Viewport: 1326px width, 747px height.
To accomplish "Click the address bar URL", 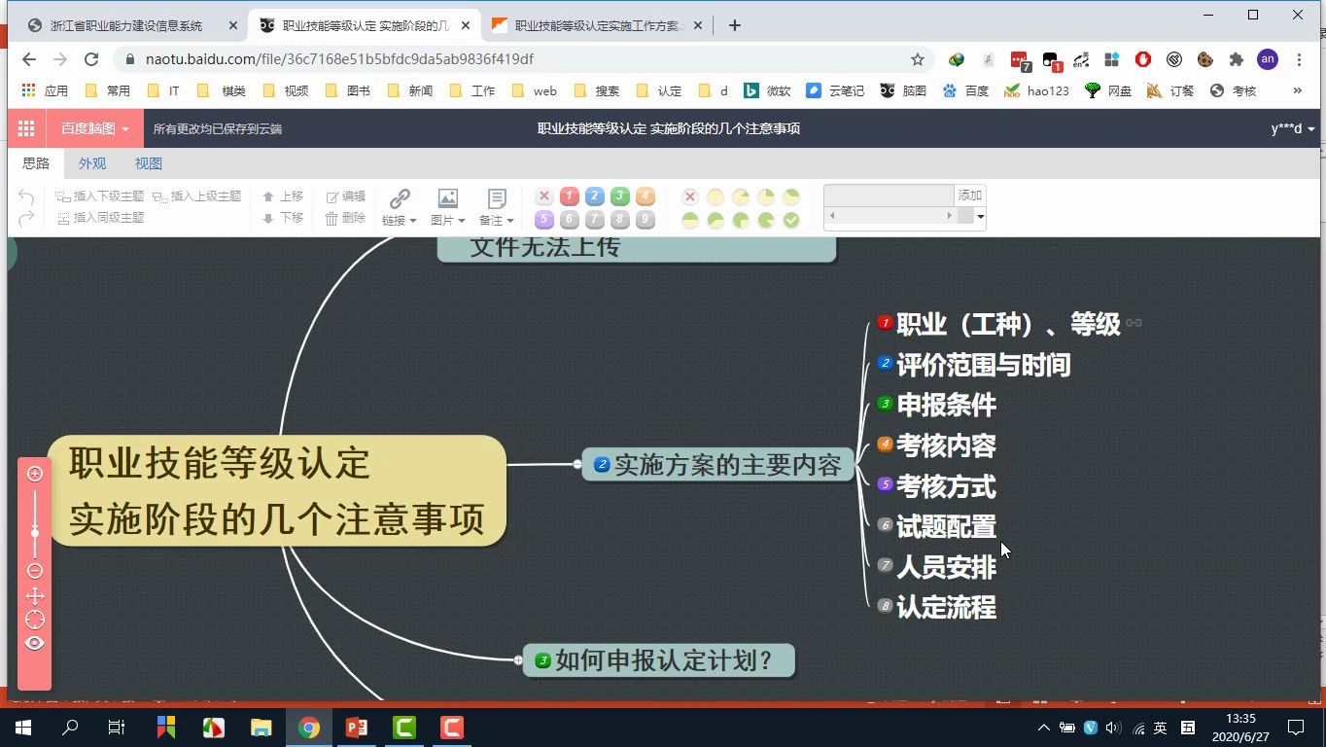I will click(339, 59).
